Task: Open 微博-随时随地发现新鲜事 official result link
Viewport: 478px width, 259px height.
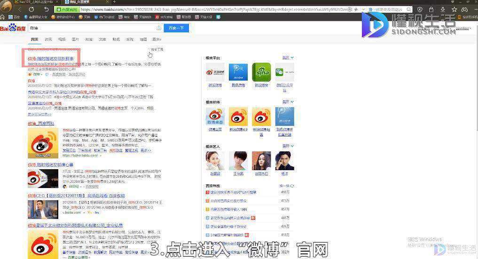Action: pyautogui.click(x=51, y=58)
